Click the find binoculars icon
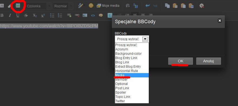This screenshot has height=106, width=238. [128, 6]
